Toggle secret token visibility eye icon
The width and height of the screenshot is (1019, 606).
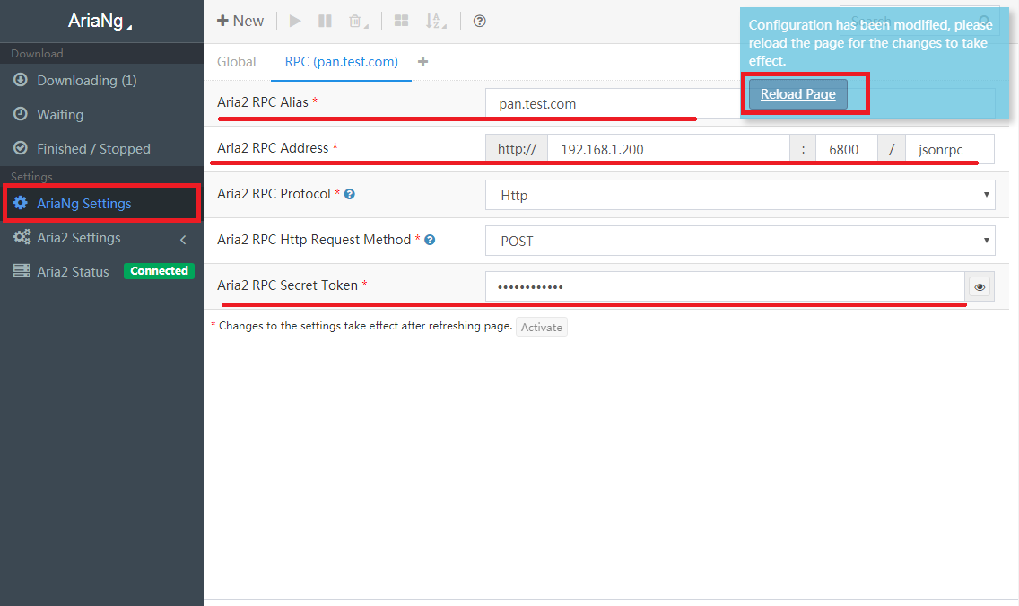(x=980, y=286)
